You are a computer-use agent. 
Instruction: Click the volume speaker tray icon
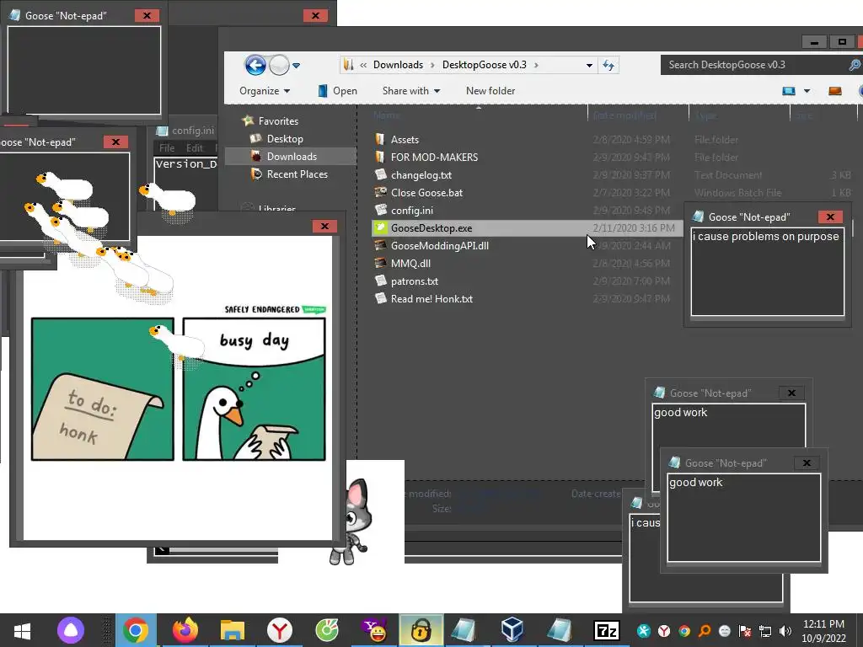785,631
